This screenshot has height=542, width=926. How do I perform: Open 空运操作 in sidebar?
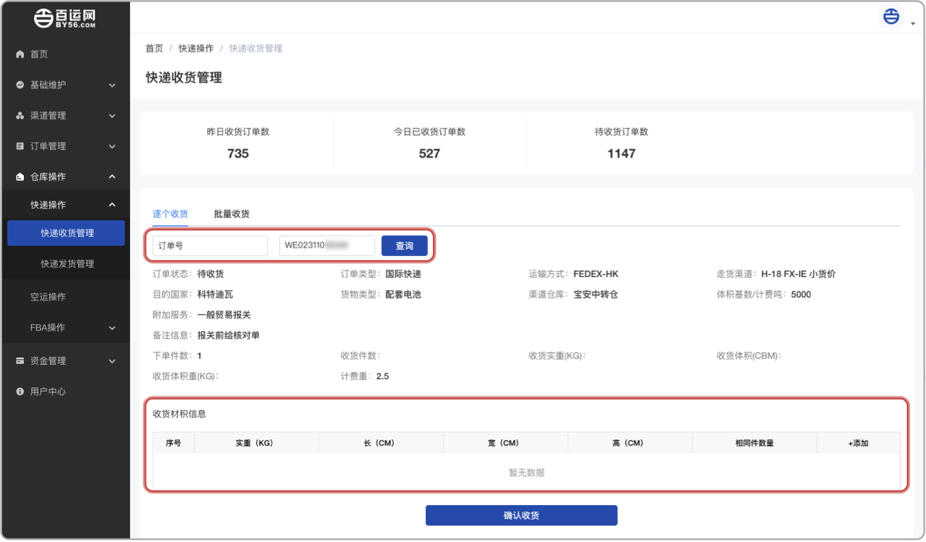tap(48, 297)
